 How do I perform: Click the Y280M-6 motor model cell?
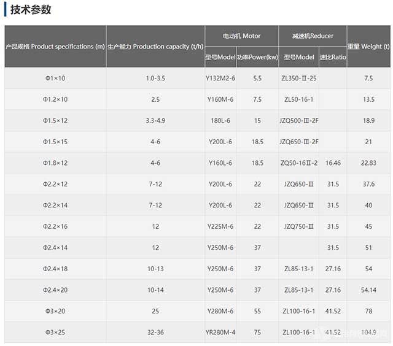tap(220, 311)
